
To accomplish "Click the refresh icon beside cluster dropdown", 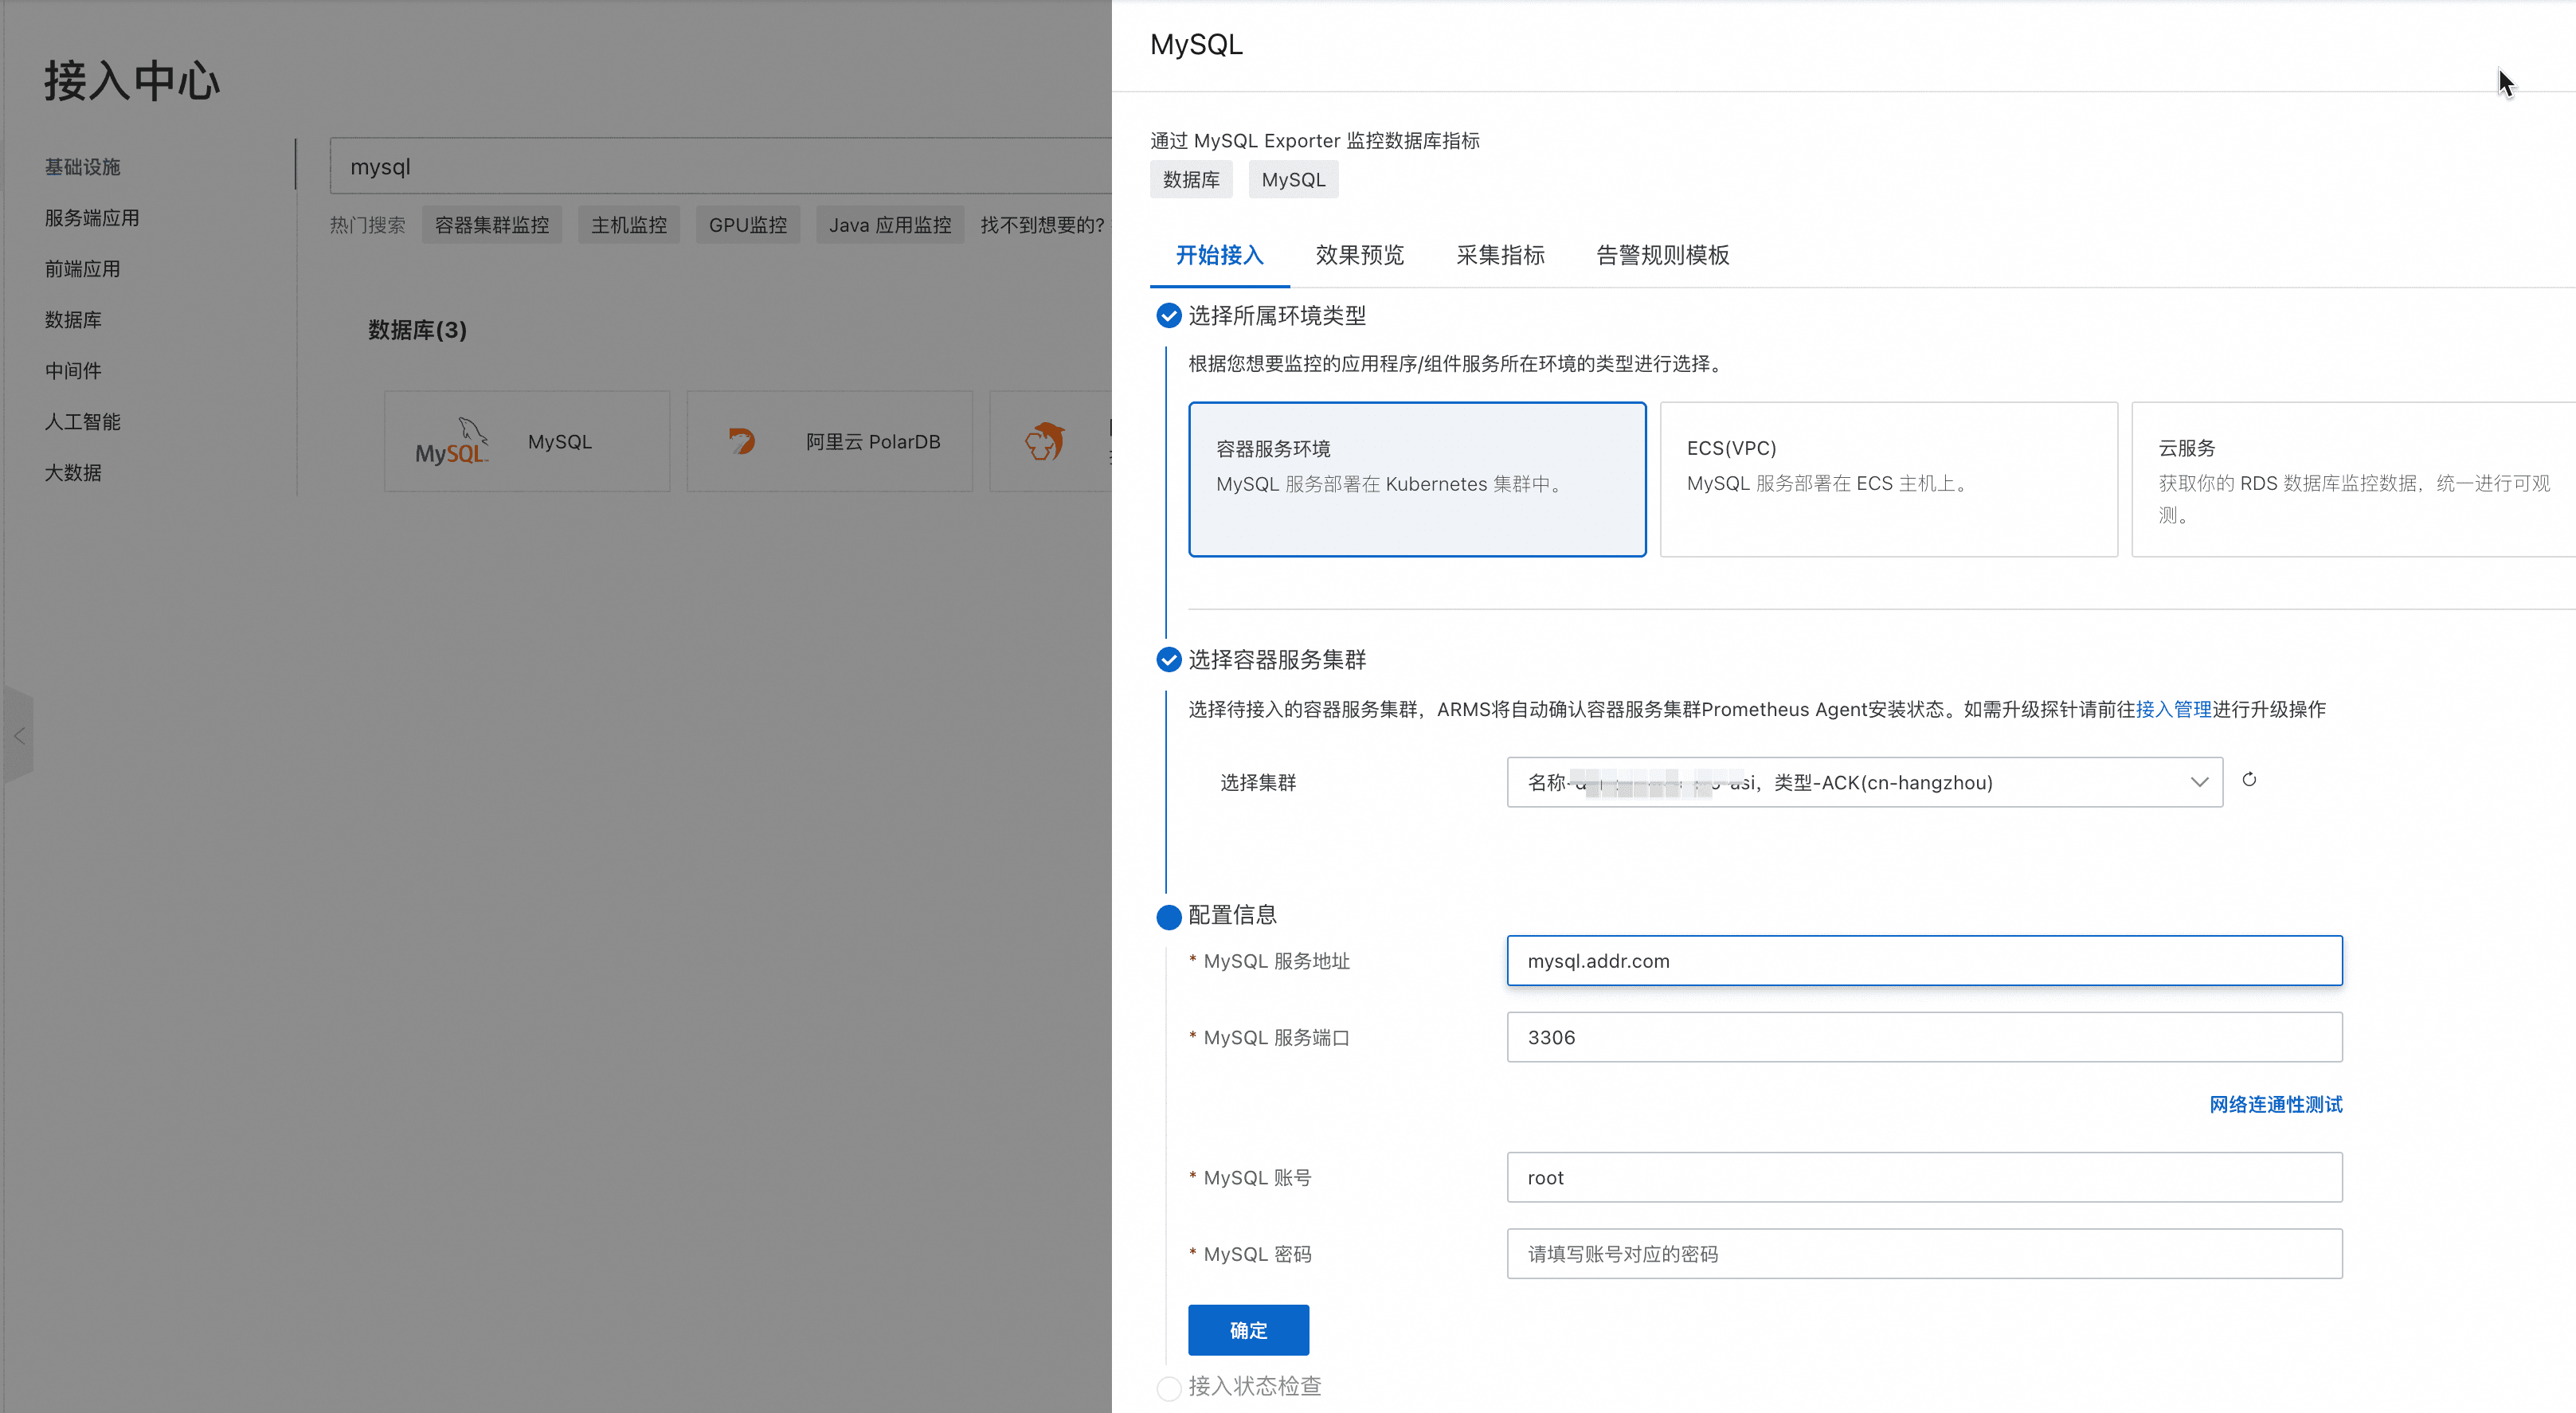I will tap(2249, 780).
